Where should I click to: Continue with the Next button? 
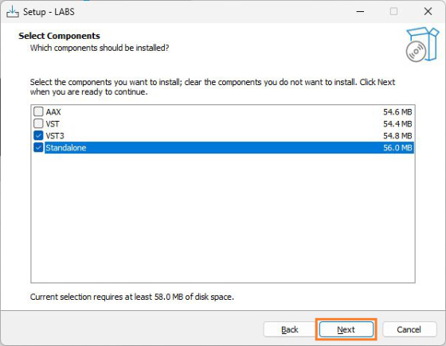pyautogui.click(x=346, y=329)
